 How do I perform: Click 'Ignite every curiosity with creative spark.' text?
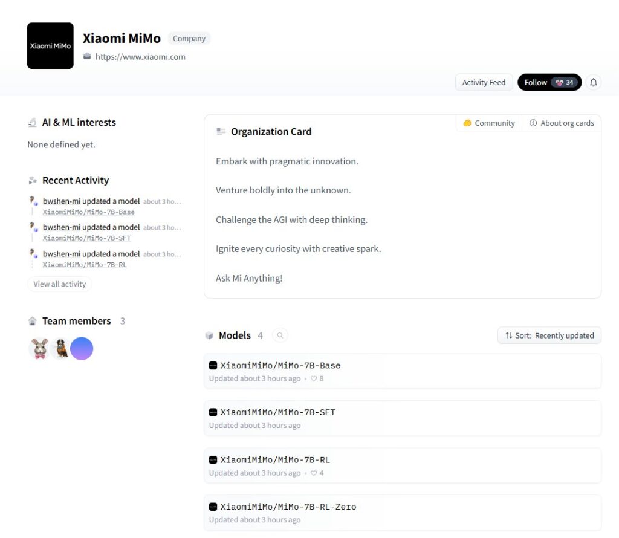(298, 248)
